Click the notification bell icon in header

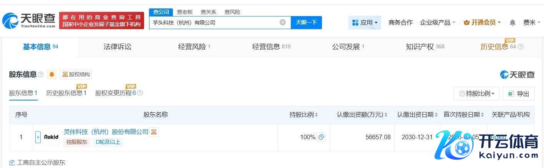click(512, 23)
